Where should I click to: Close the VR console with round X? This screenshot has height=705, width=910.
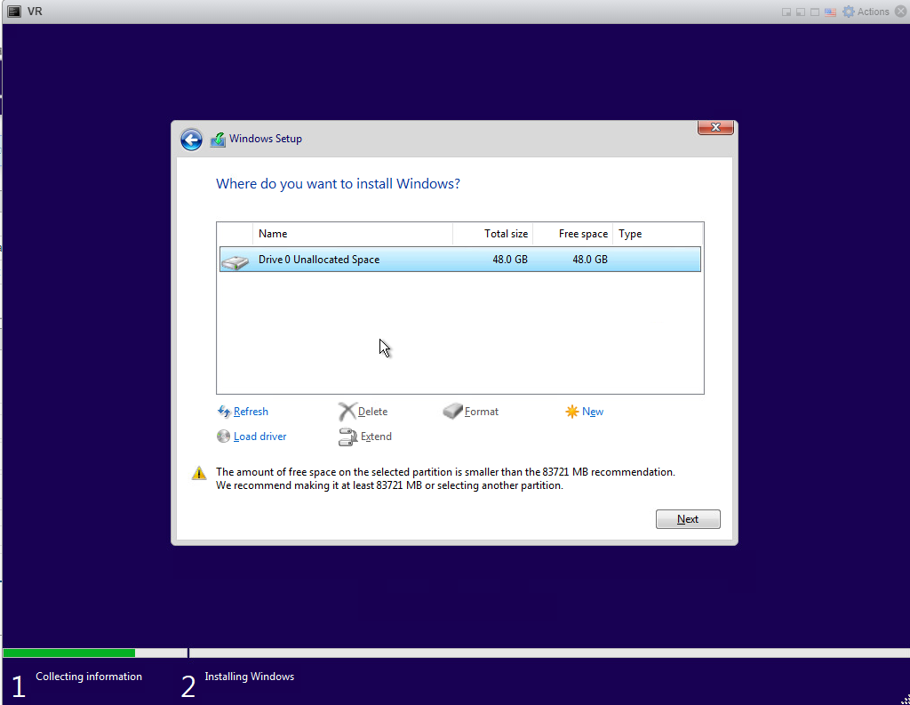pyautogui.click(x=901, y=12)
